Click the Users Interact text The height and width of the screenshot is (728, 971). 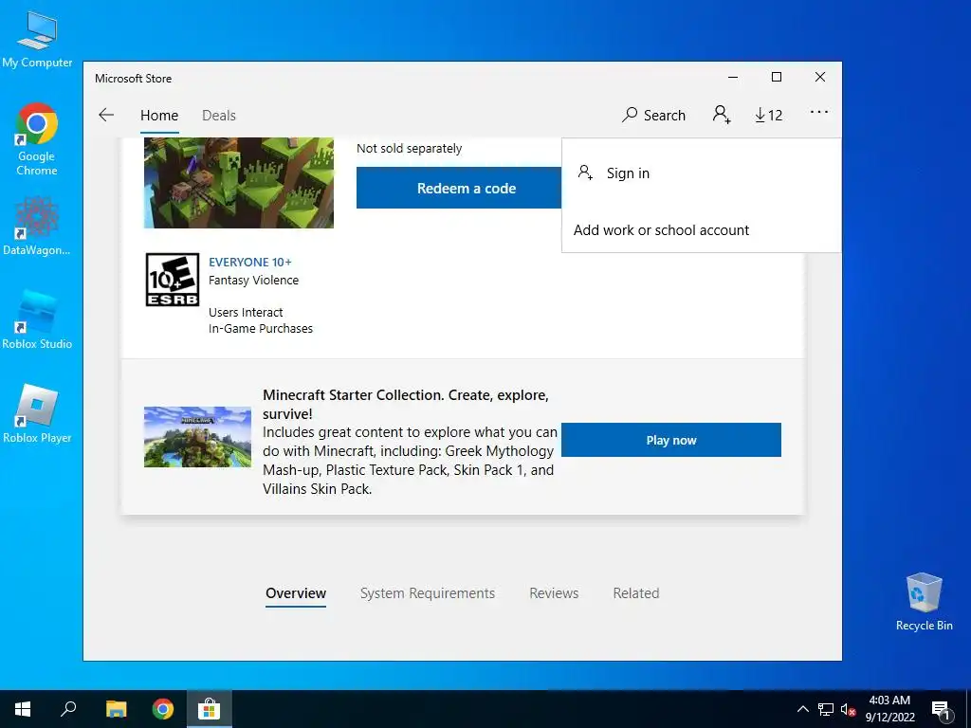point(246,313)
